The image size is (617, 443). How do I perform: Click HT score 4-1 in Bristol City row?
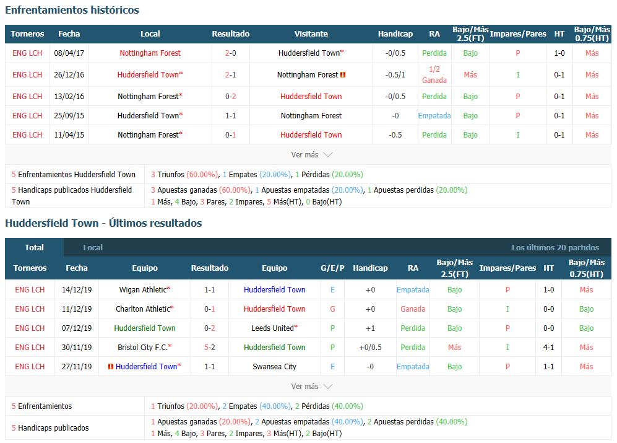[x=548, y=348]
